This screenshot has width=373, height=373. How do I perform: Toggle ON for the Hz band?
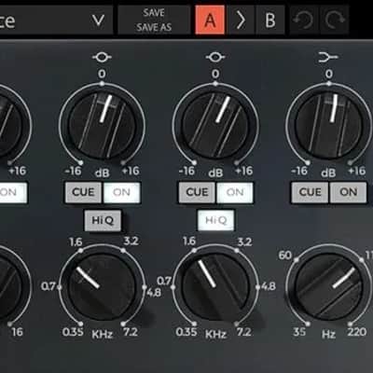(349, 192)
